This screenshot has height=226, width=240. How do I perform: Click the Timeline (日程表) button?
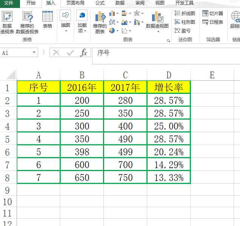212,22
